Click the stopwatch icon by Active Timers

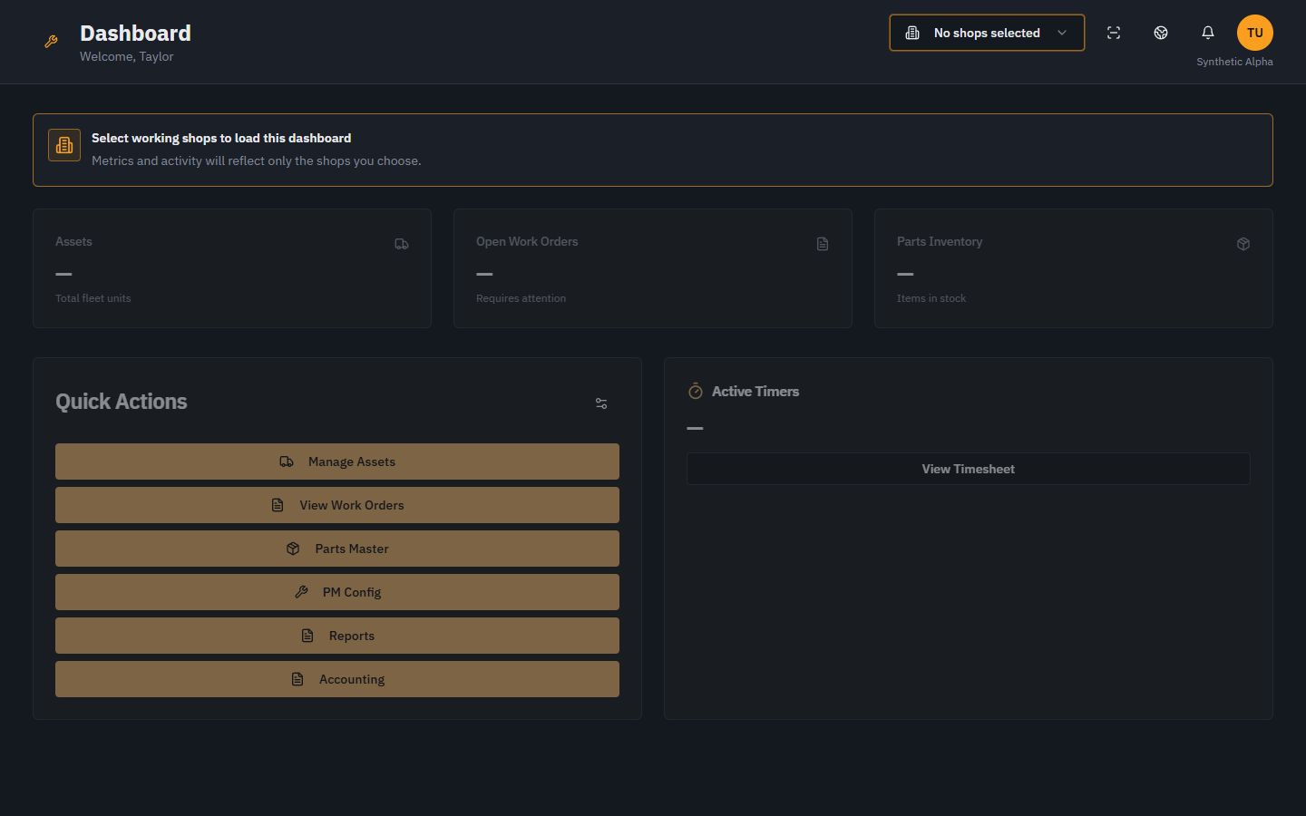click(696, 392)
